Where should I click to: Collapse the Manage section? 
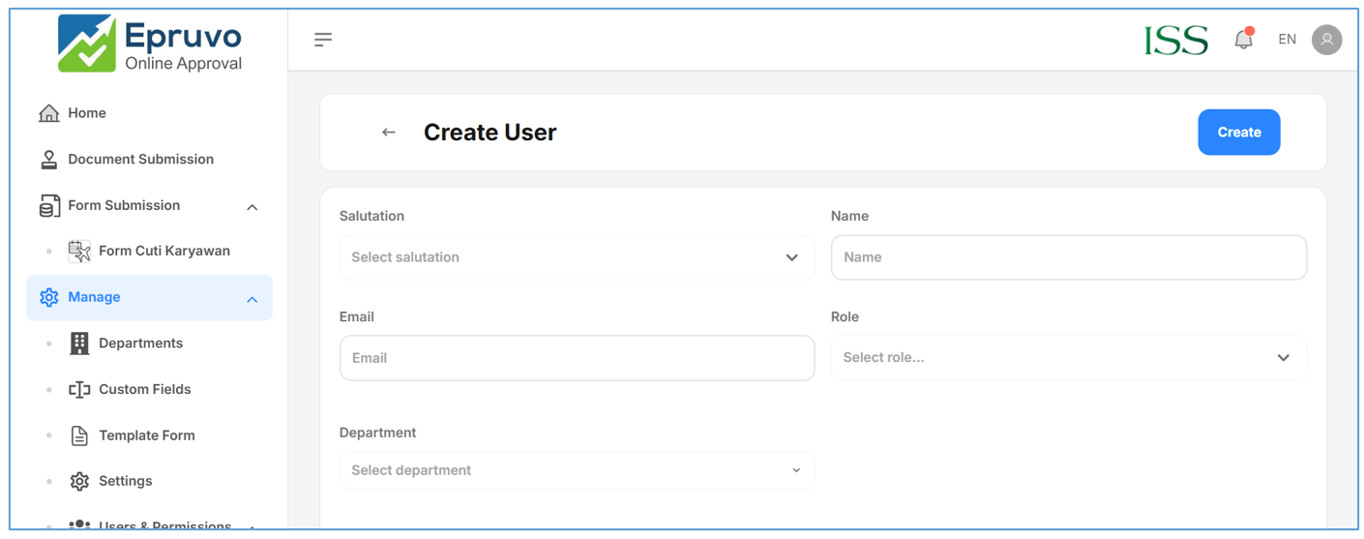pos(252,299)
